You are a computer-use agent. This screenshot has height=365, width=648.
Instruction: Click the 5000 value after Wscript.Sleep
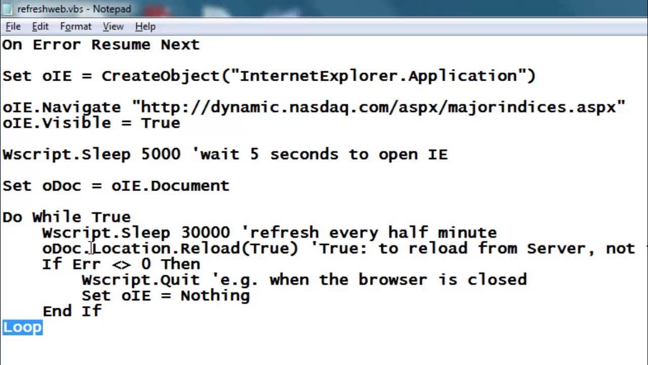[x=160, y=155]
